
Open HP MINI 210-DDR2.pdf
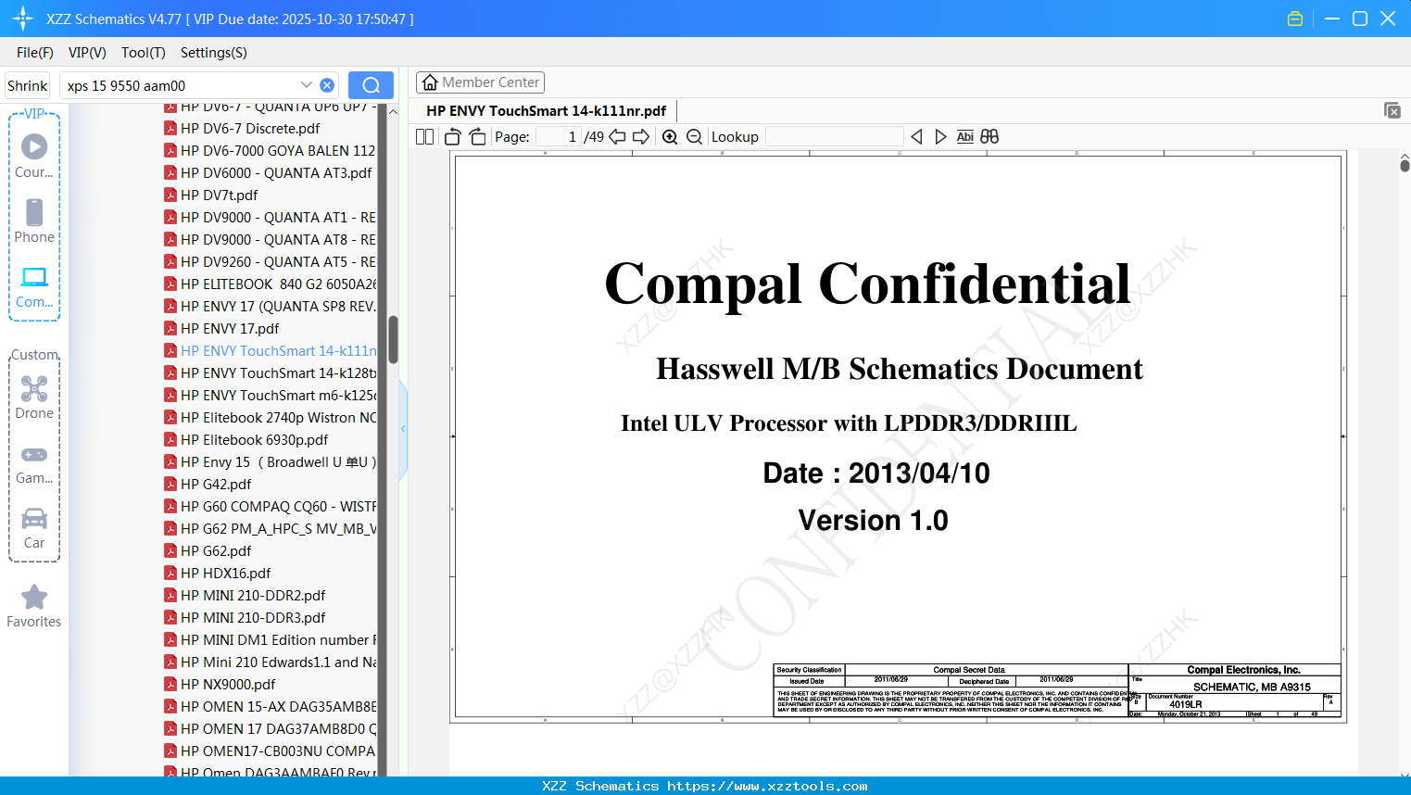click(x=253, y=596)
